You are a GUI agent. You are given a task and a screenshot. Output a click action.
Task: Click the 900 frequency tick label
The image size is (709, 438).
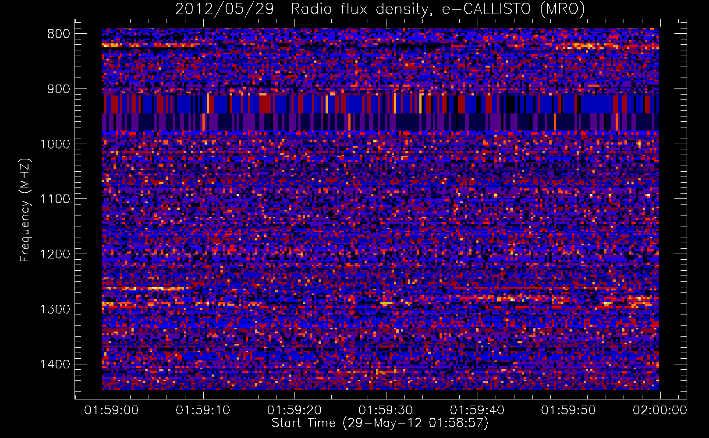click(x=59, y=89)
